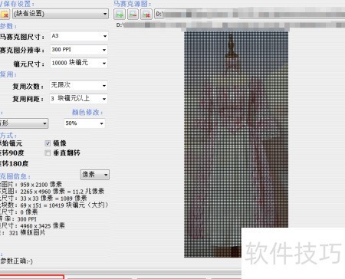Click the remove source image icon
Screen dimensions: 345x279
133,14
